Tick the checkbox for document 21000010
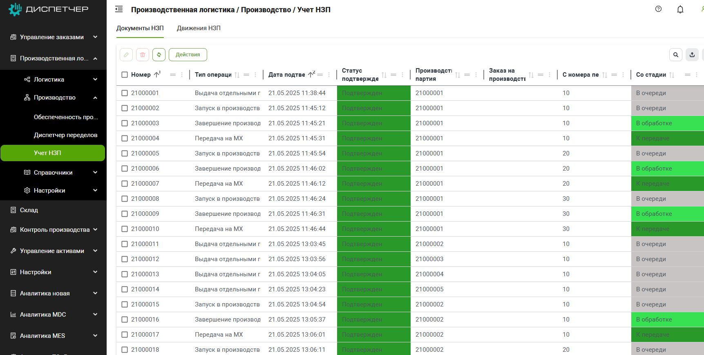 (125, 229)
